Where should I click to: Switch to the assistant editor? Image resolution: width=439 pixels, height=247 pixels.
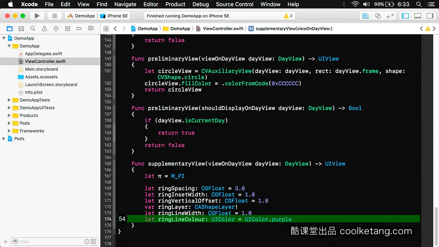(x=378, y=16)
